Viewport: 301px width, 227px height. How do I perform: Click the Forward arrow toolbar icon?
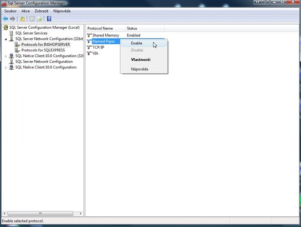[13, 19]
